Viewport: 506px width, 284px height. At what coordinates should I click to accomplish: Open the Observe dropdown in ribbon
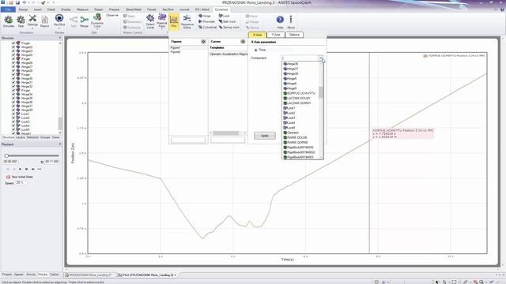pyautogui.click(x=112, y=15)
